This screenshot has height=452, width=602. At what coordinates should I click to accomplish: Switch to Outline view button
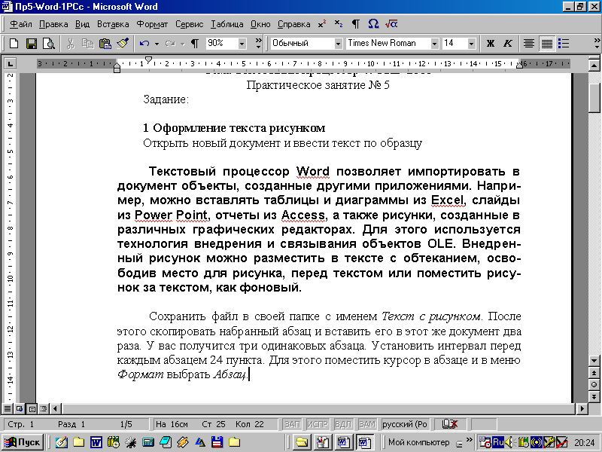click(x=44, y=408)
